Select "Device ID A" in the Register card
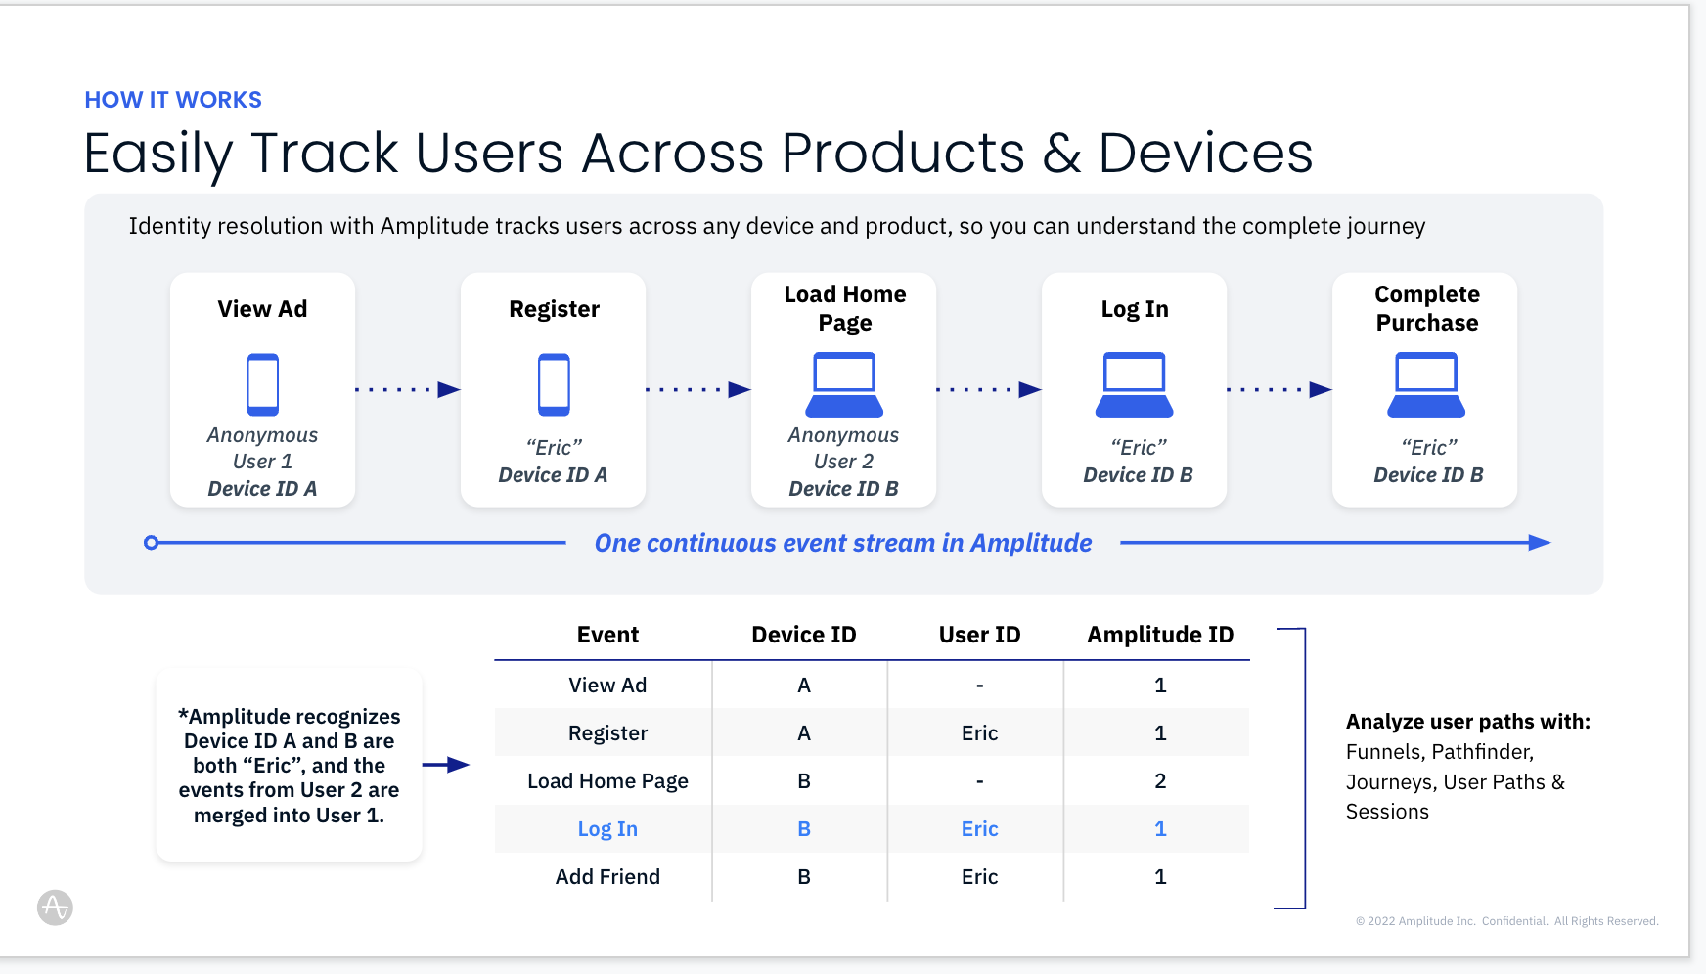1706x974 pixels. [553, 475]
